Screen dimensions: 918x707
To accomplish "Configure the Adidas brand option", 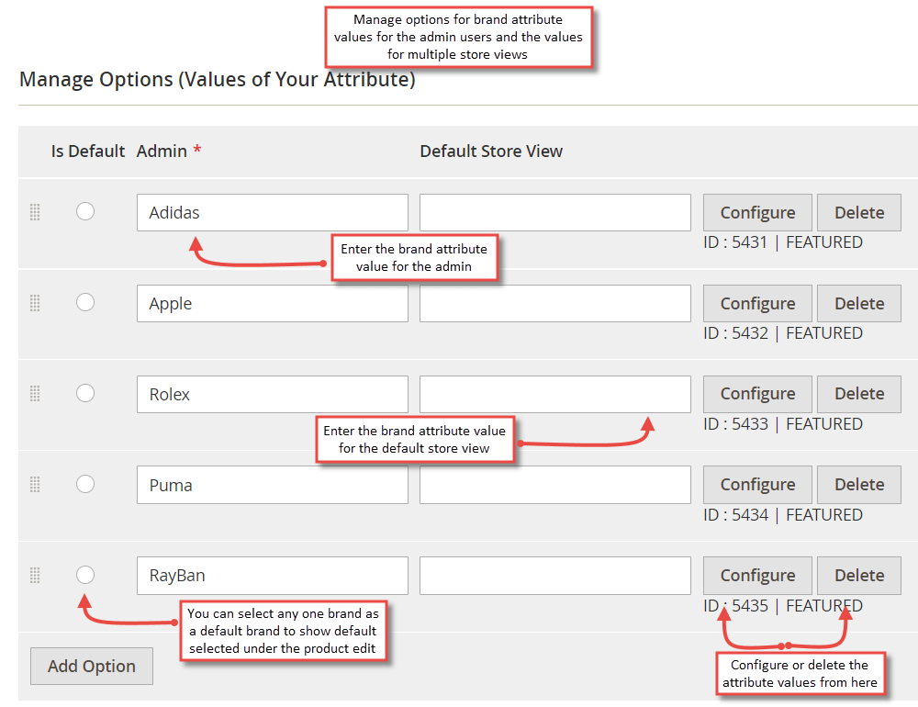I will point(757,213).
